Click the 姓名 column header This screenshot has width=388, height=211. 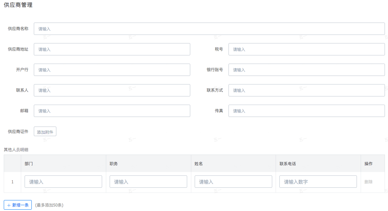199,164
